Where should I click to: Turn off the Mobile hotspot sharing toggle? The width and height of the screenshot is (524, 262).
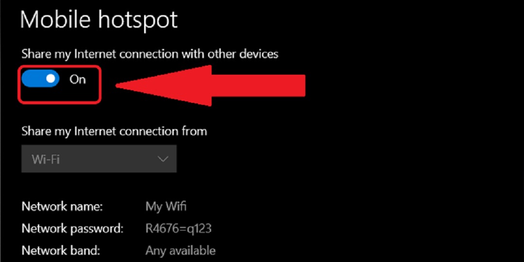40,79
